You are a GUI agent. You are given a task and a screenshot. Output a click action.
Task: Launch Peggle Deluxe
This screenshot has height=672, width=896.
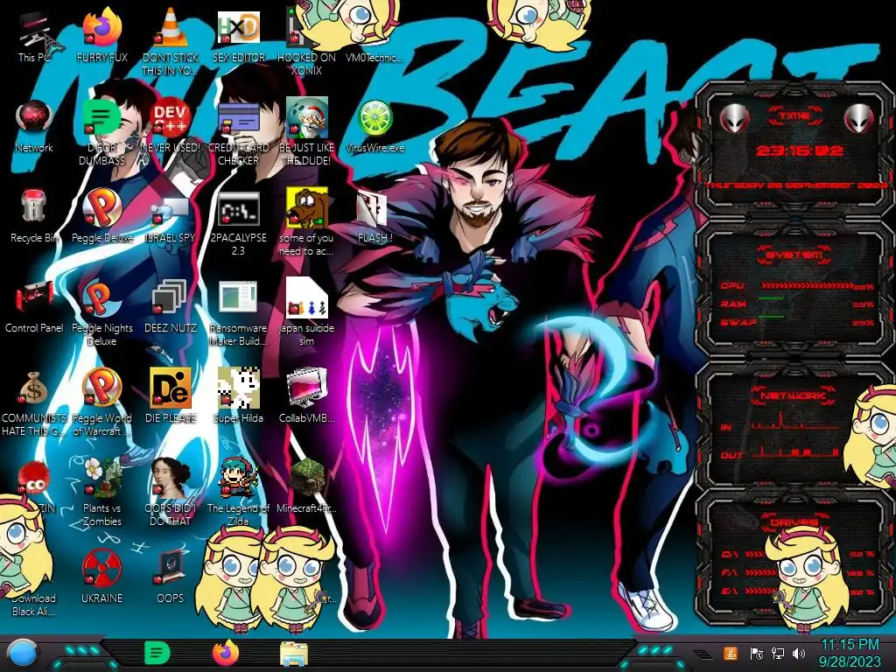(102, 216)
